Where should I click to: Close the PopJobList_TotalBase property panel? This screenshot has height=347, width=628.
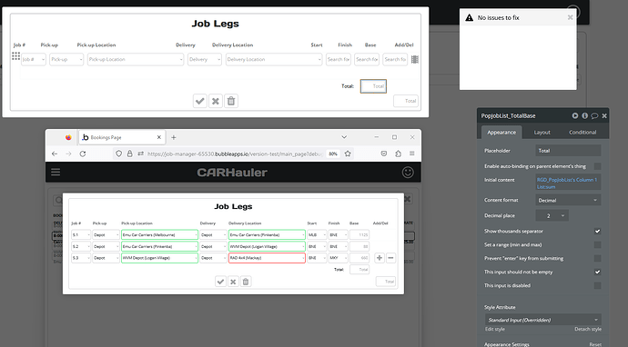click(604, 116)
